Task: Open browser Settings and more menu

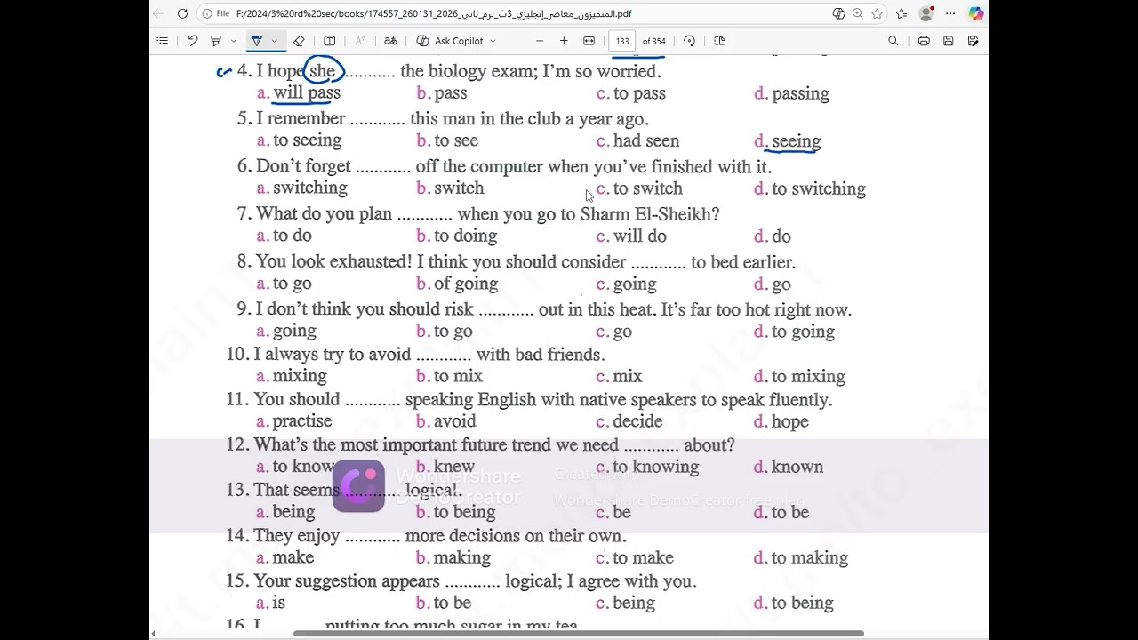Action: click(x=950, y=13)
